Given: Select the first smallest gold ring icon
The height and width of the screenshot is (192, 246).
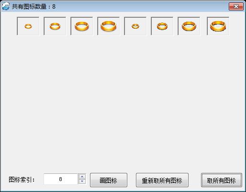Looking at the screenshot, I should pyautogui.click(x=28, y=26).
